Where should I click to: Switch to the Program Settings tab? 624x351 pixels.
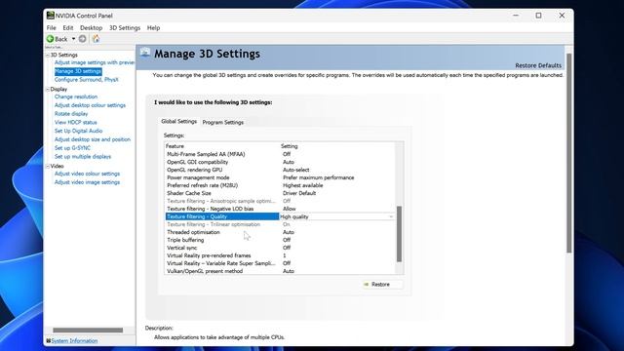[x=223, y=122]
